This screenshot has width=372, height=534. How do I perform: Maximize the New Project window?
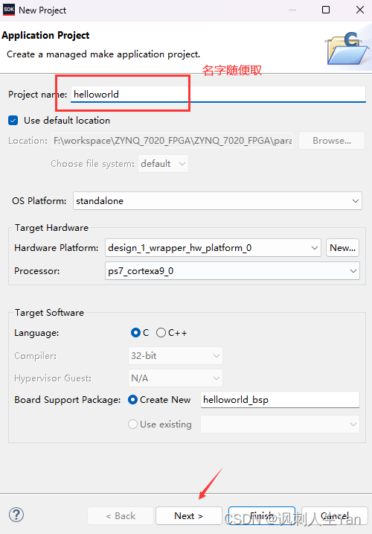(326, 10)
